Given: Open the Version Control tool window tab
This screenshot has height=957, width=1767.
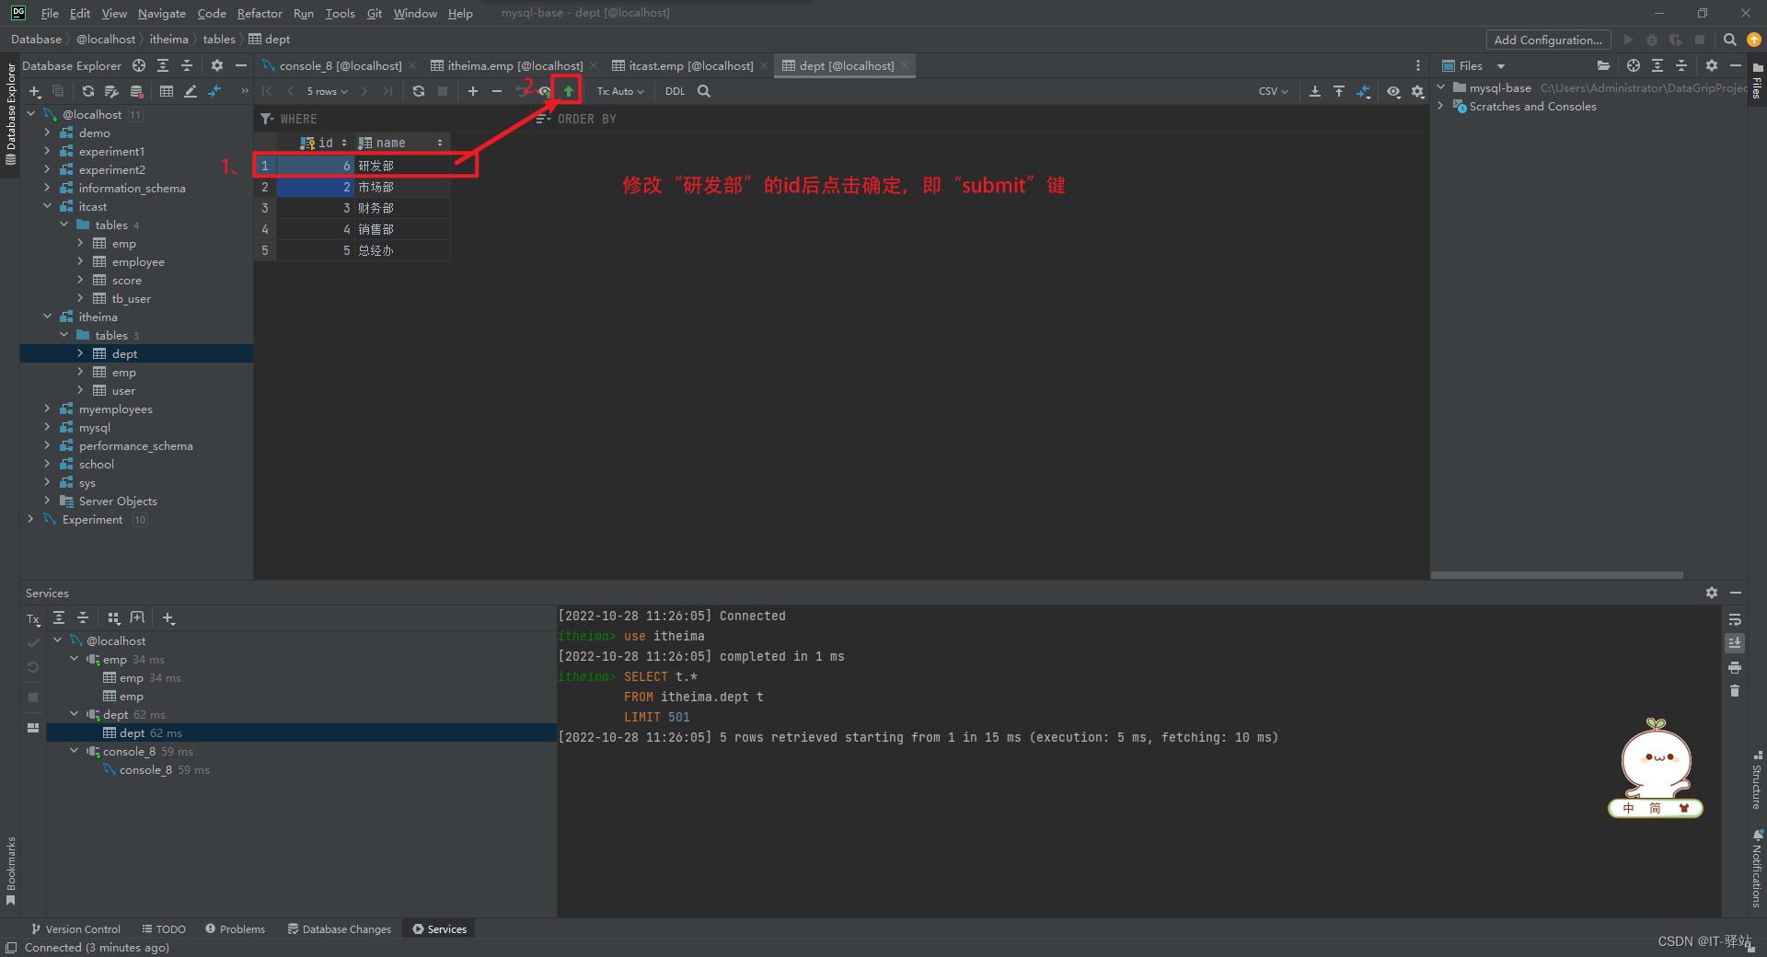Looking at the screenshot, I should pos(75,929).
